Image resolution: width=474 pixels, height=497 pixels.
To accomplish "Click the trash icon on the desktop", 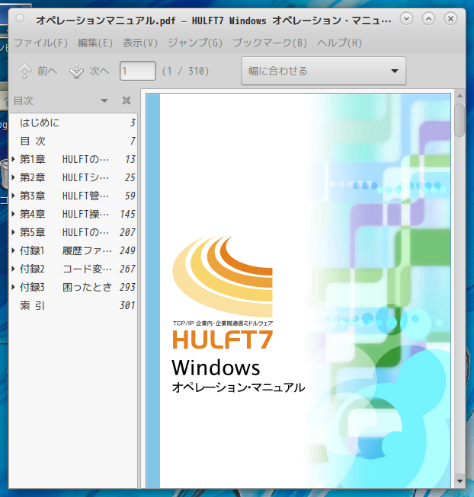I will 5,174.
